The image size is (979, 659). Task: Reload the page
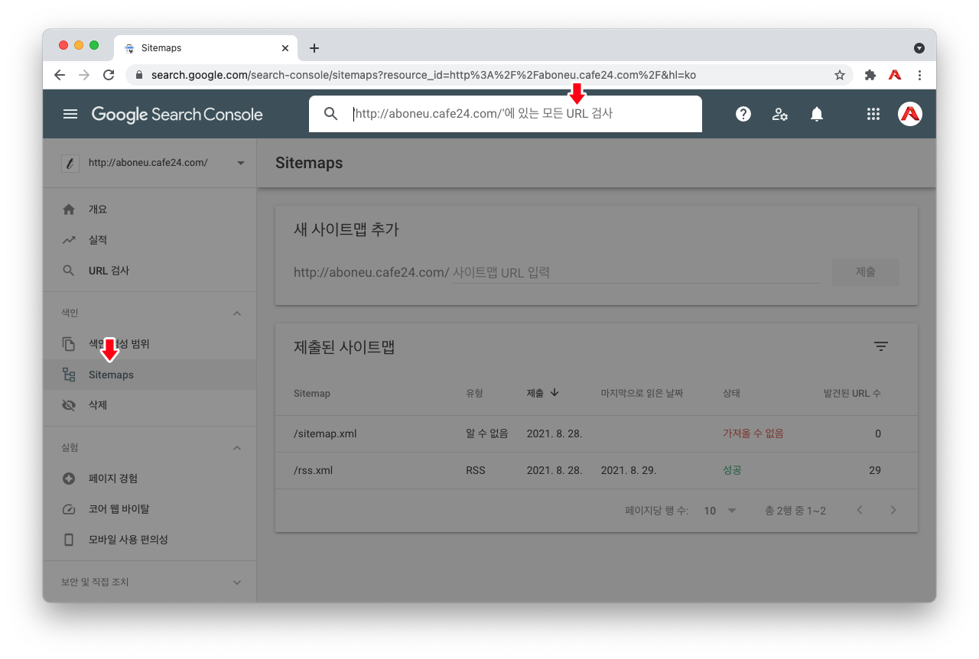pyautogui.click(x=109, y=75)
